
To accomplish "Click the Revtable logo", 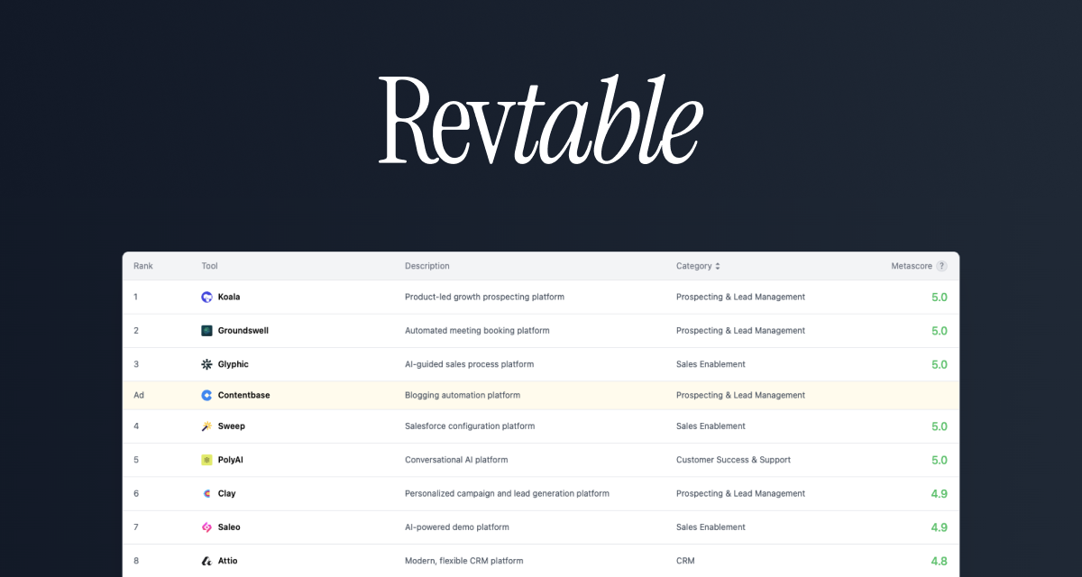I will 540,118.
